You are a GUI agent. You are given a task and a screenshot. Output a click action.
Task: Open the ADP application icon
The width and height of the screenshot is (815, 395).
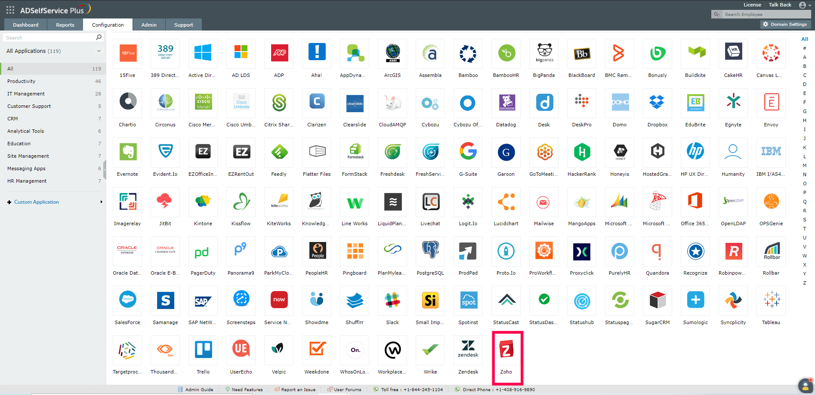tap(279, 53)
